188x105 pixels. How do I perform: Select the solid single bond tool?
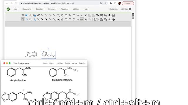38,19
